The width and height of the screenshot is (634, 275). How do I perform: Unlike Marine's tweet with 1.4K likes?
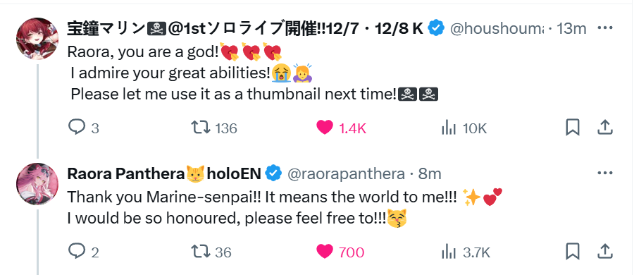pos(341,128)
